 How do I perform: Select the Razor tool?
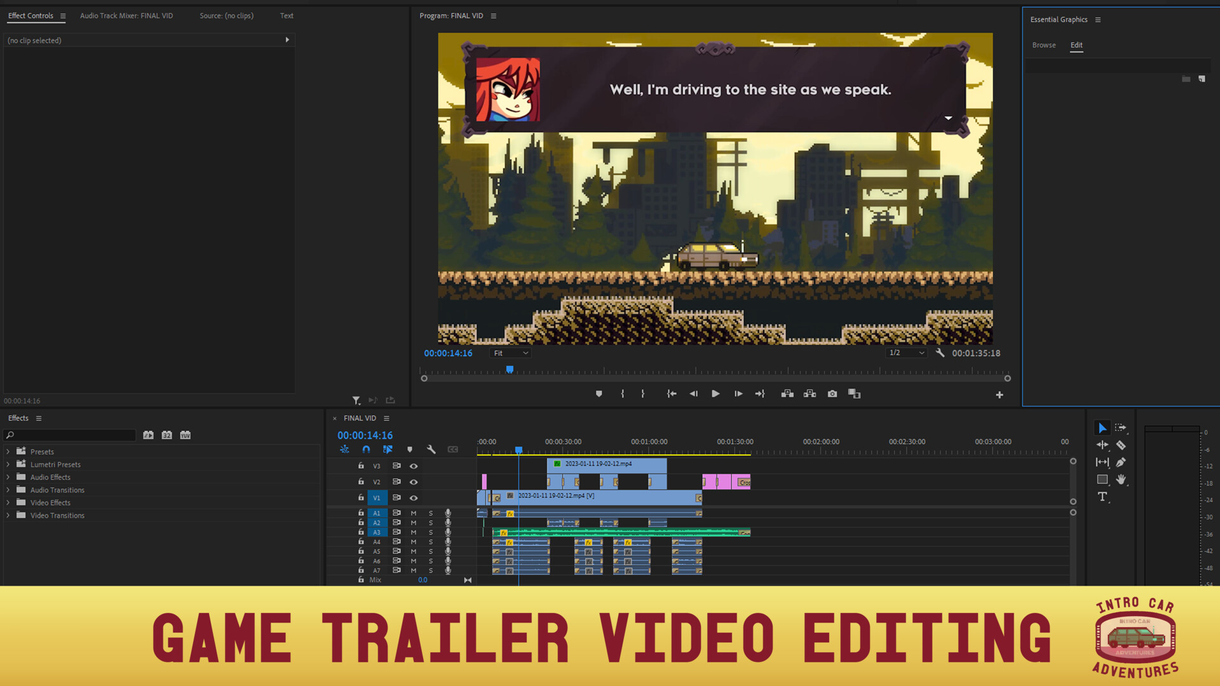(x=1121, y=445)
